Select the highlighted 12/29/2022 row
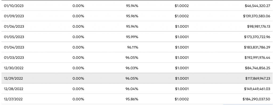 136,78
